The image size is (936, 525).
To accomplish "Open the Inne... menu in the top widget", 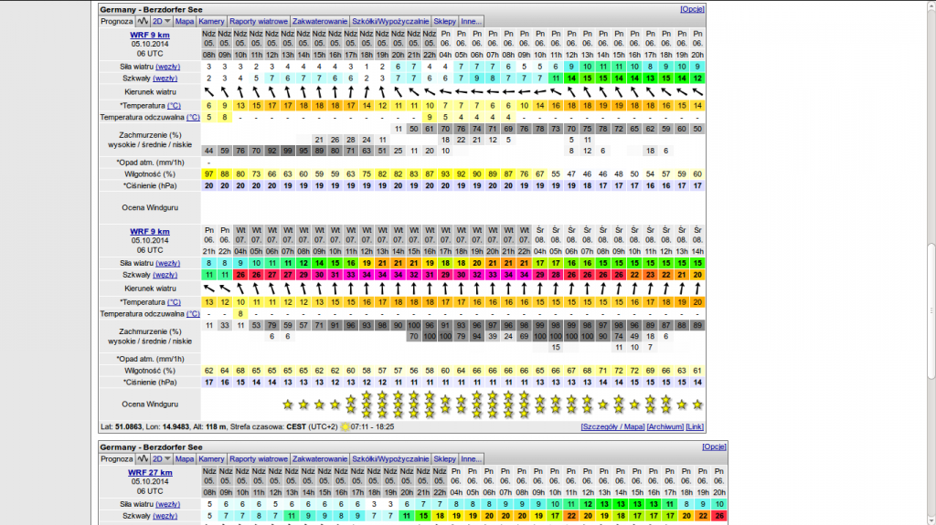I will (471, 21).
